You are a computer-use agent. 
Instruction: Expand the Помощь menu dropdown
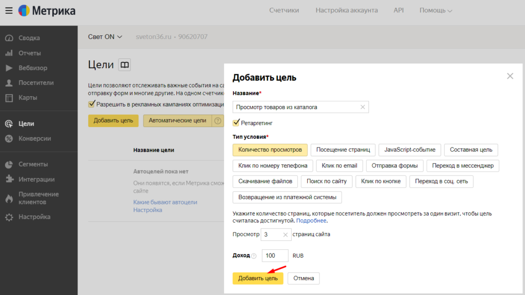click(x=436, y=10)
